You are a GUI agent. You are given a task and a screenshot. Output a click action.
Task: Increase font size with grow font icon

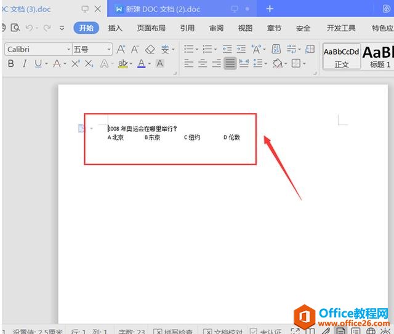pyautogui.click(x=121, y=49)
